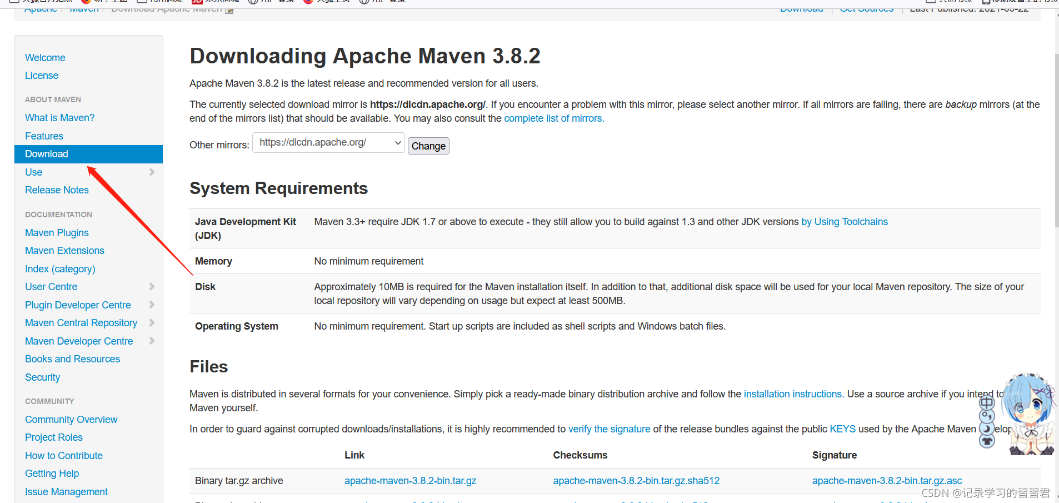Open How to Contribute link

(64, 456)
